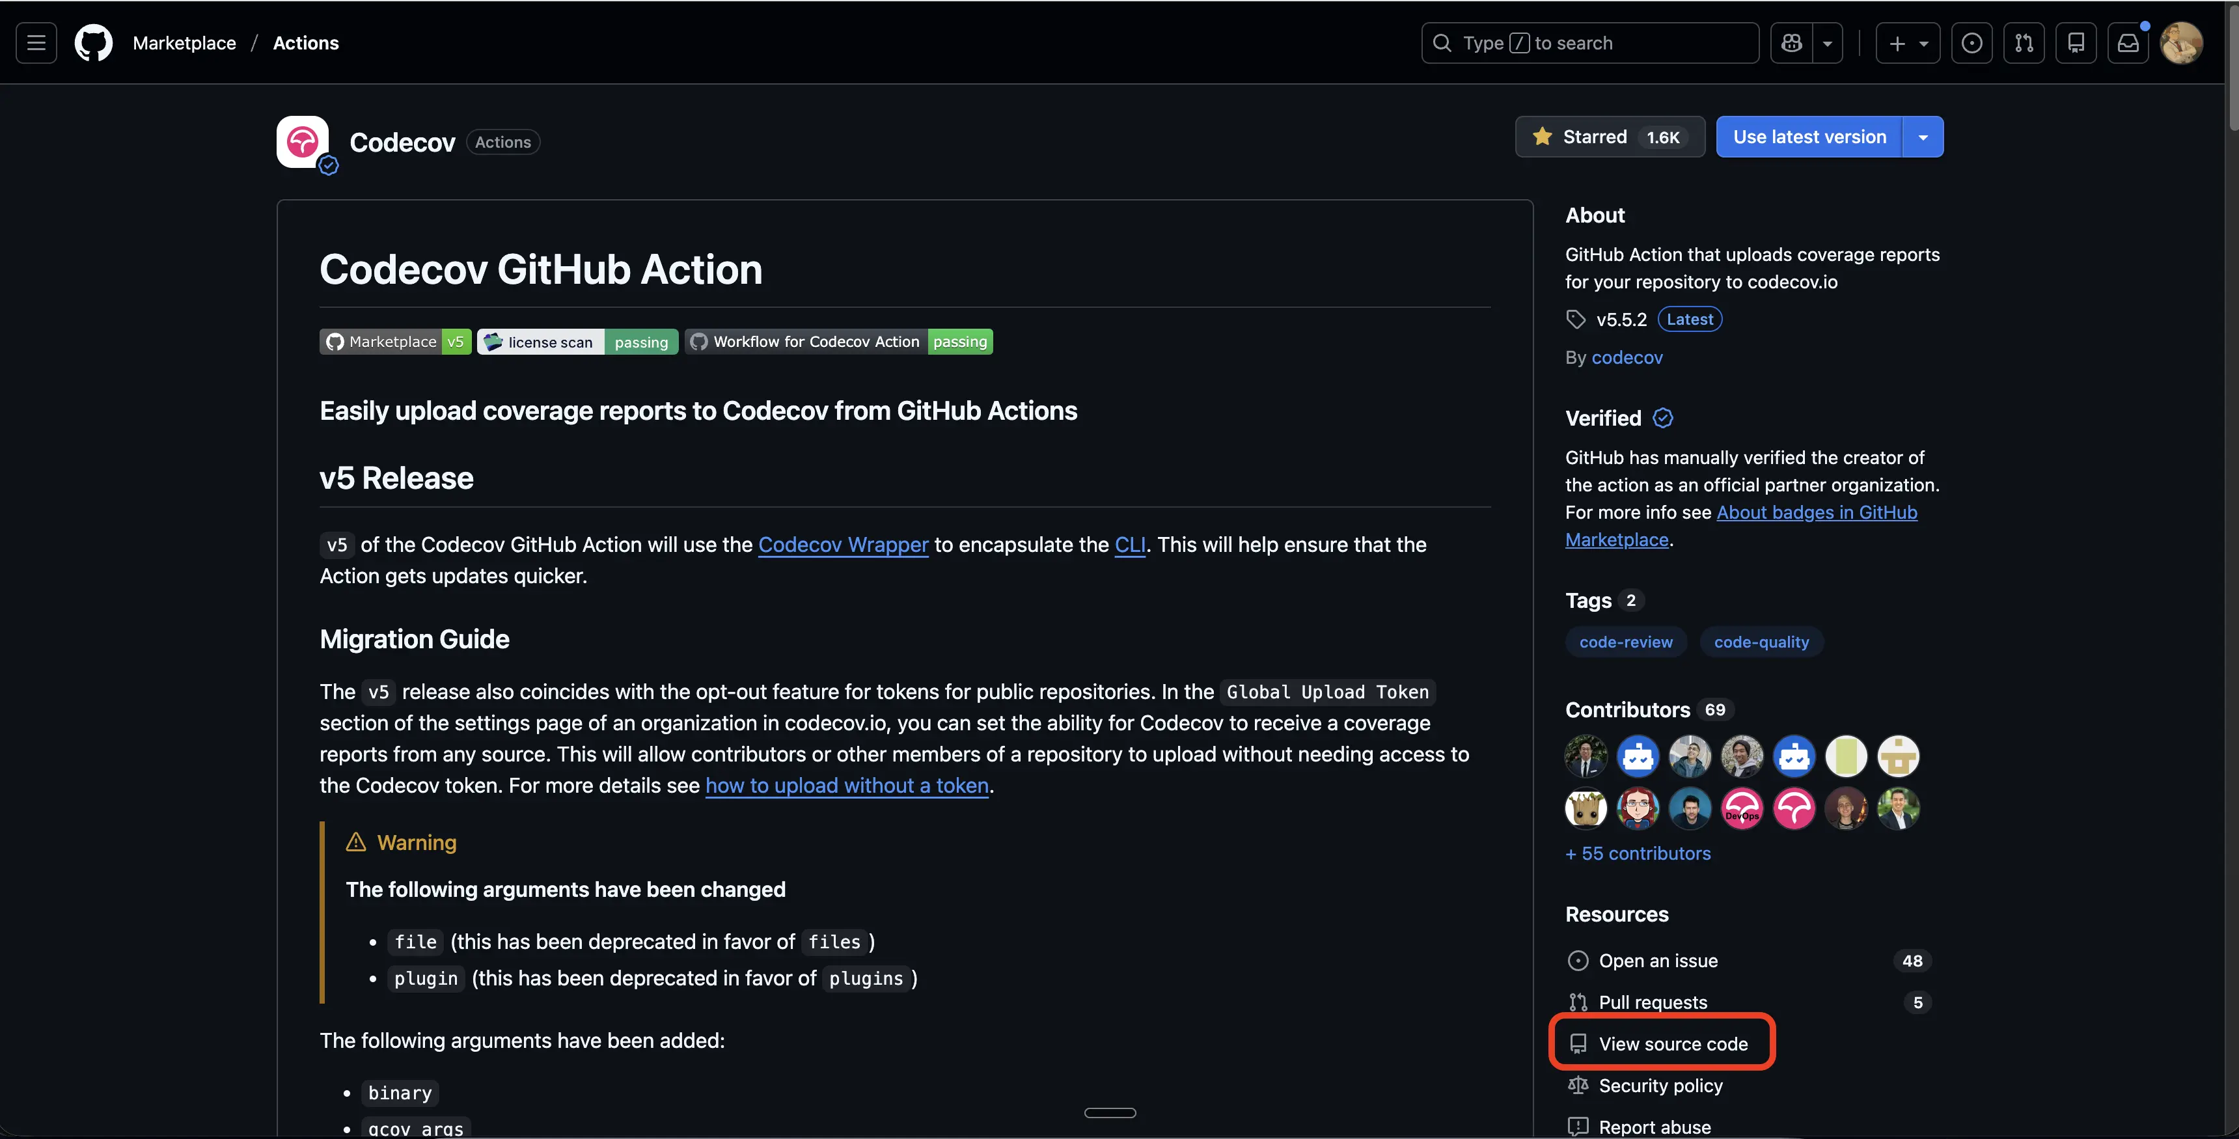Click the GitHub logo home icon
This screenshot has height=1139, width=2239.
coord(93,42)
